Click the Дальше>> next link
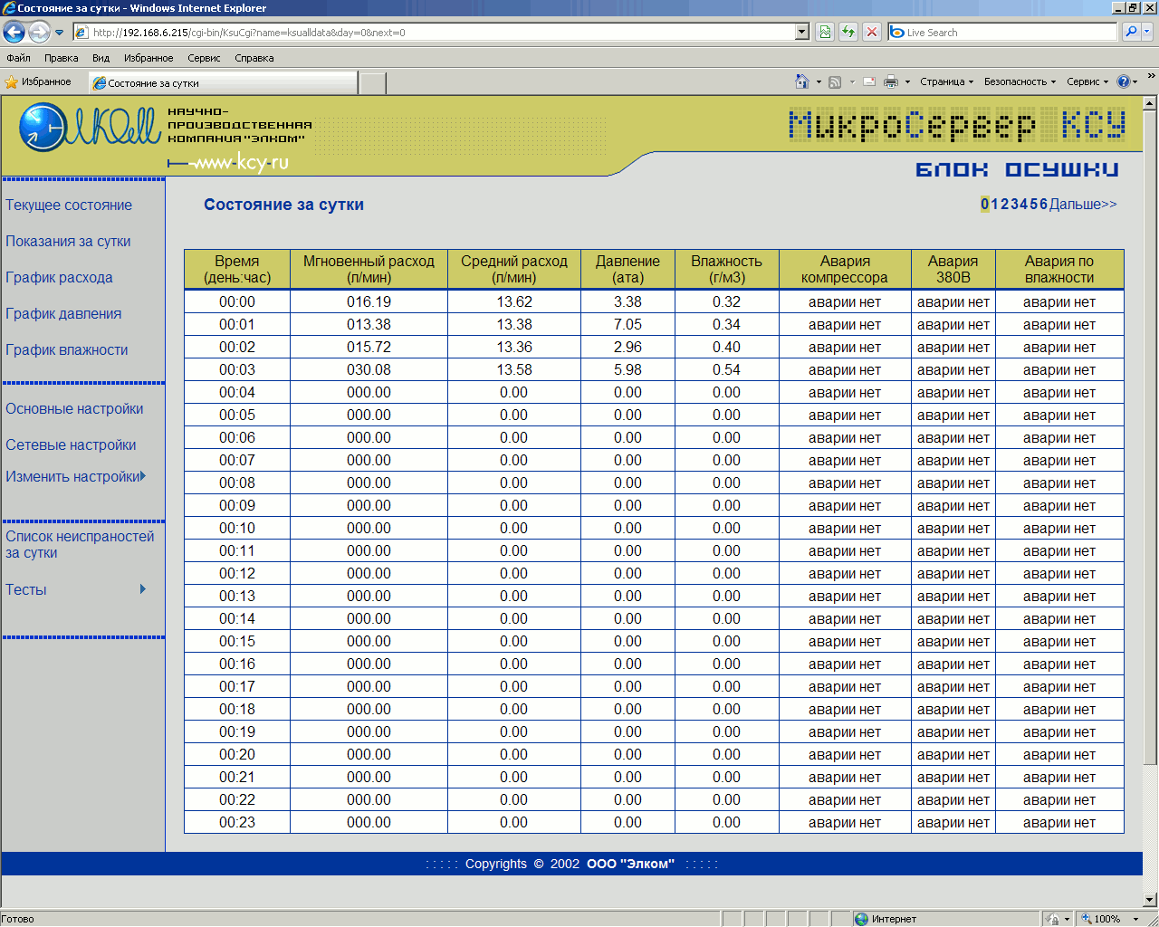The width and height of the screenshot is (1159, 927). pyautogui.click(x=1083, y=205)
